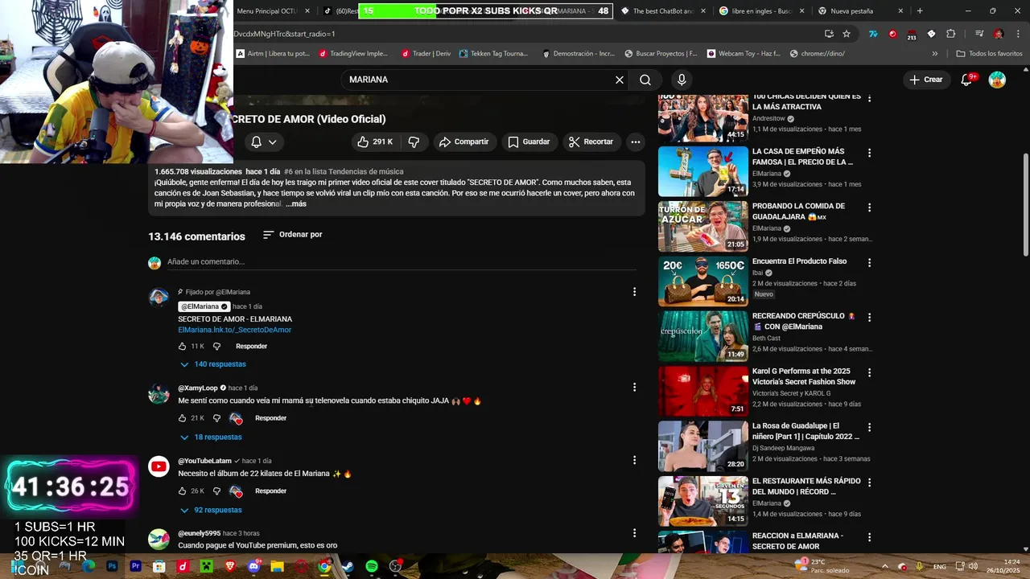Expand 18 respuestas replies
The image size is (1030, 579).
coord(211,437)
